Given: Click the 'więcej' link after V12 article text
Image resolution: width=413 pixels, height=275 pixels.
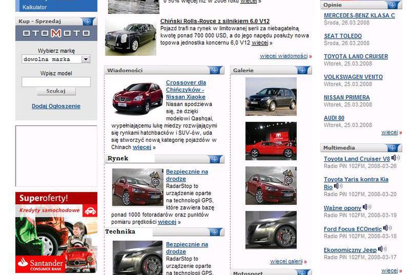Looking at the screenshot, I should [260, 43].
